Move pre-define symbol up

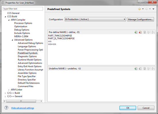[149, 32]
